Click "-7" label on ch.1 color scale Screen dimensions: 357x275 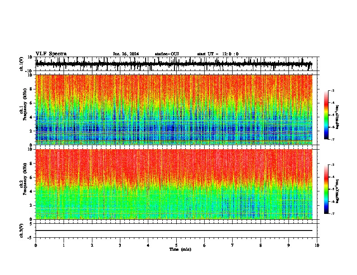332,139
